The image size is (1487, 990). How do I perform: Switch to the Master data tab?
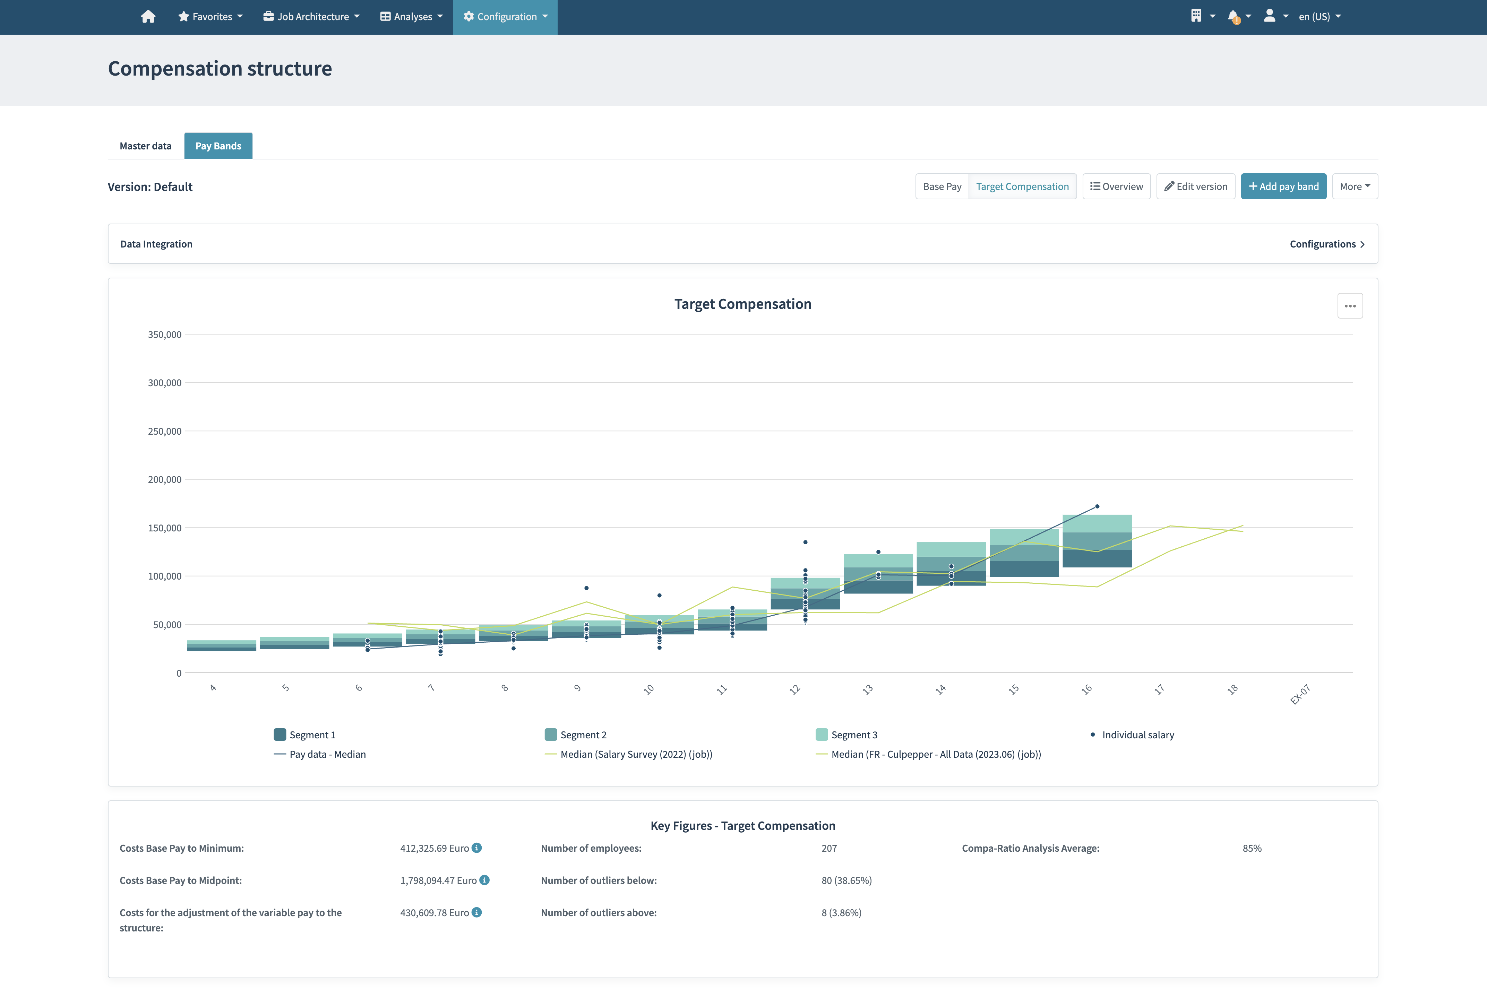(x=145, y=145)
